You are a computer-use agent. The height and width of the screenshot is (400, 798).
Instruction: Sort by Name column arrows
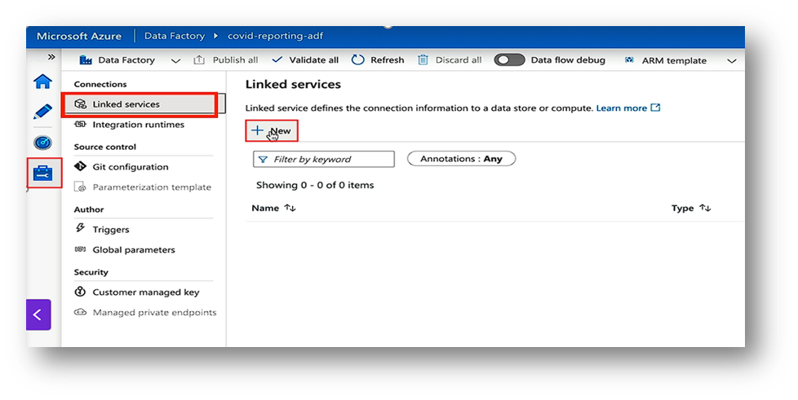point(290,209)
